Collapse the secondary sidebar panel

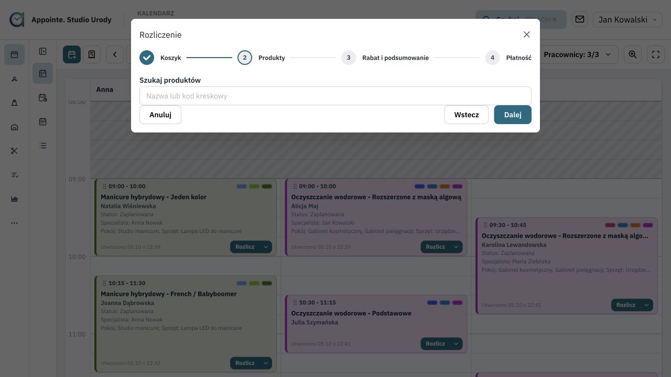43,51
